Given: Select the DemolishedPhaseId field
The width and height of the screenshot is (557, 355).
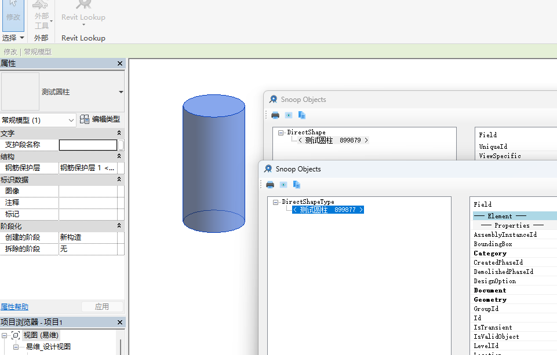Looking at the screenshot, I should tap(503, 272).
